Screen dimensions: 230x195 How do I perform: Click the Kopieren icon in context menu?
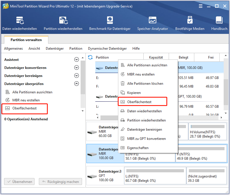pyautogui.click(x=123, y=92)
